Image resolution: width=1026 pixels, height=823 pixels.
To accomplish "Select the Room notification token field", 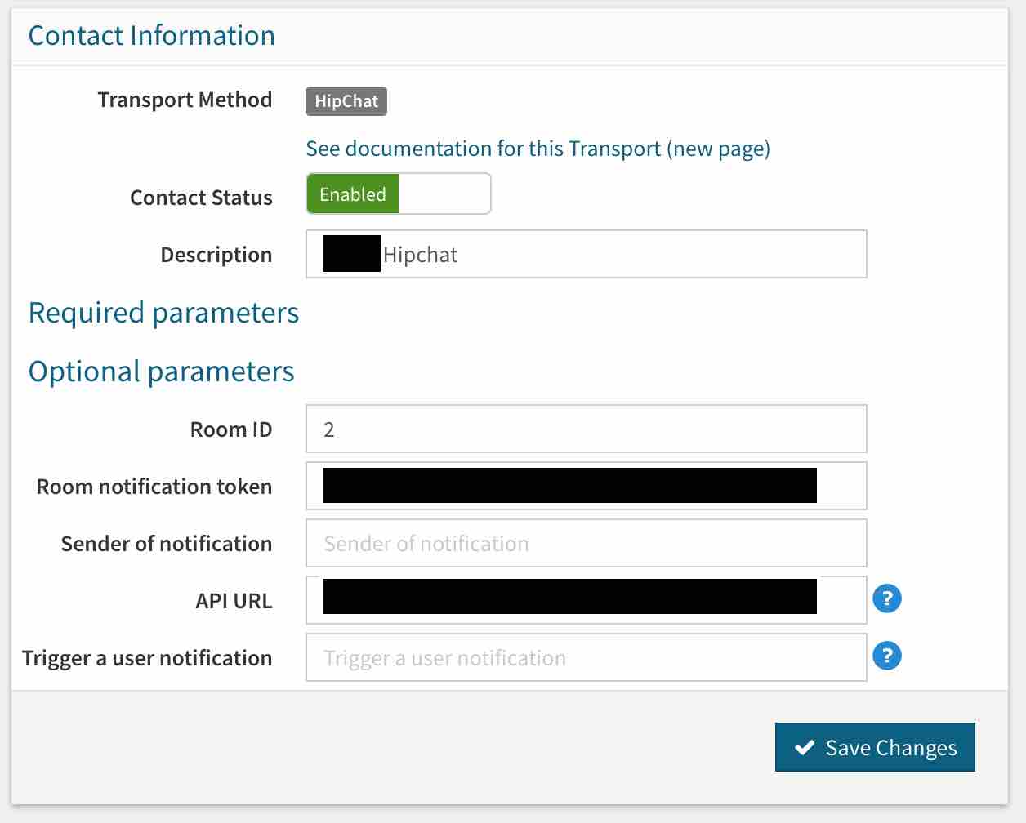I will pos(587,486).
